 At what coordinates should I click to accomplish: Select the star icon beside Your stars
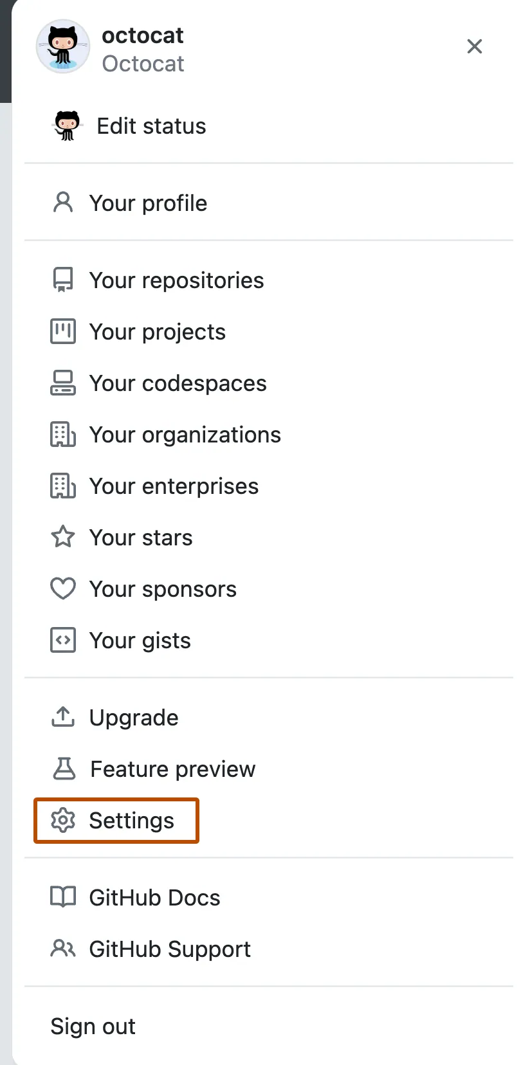coord(62,536)
